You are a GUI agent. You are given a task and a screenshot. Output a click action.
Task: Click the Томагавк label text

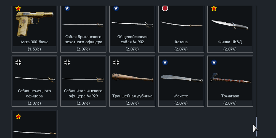tap(230, 96)
